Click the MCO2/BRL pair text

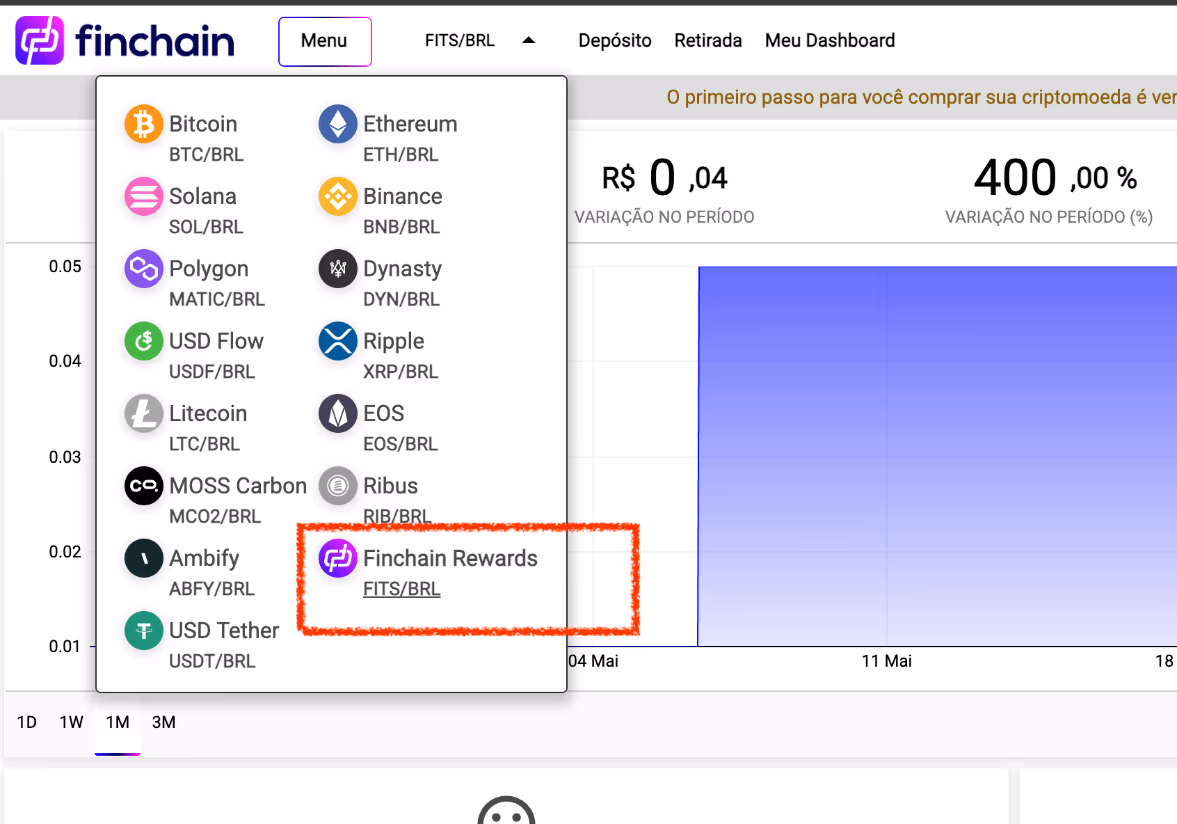tap(215, 516)
